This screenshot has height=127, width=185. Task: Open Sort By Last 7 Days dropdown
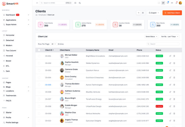[x=170, y=36]
